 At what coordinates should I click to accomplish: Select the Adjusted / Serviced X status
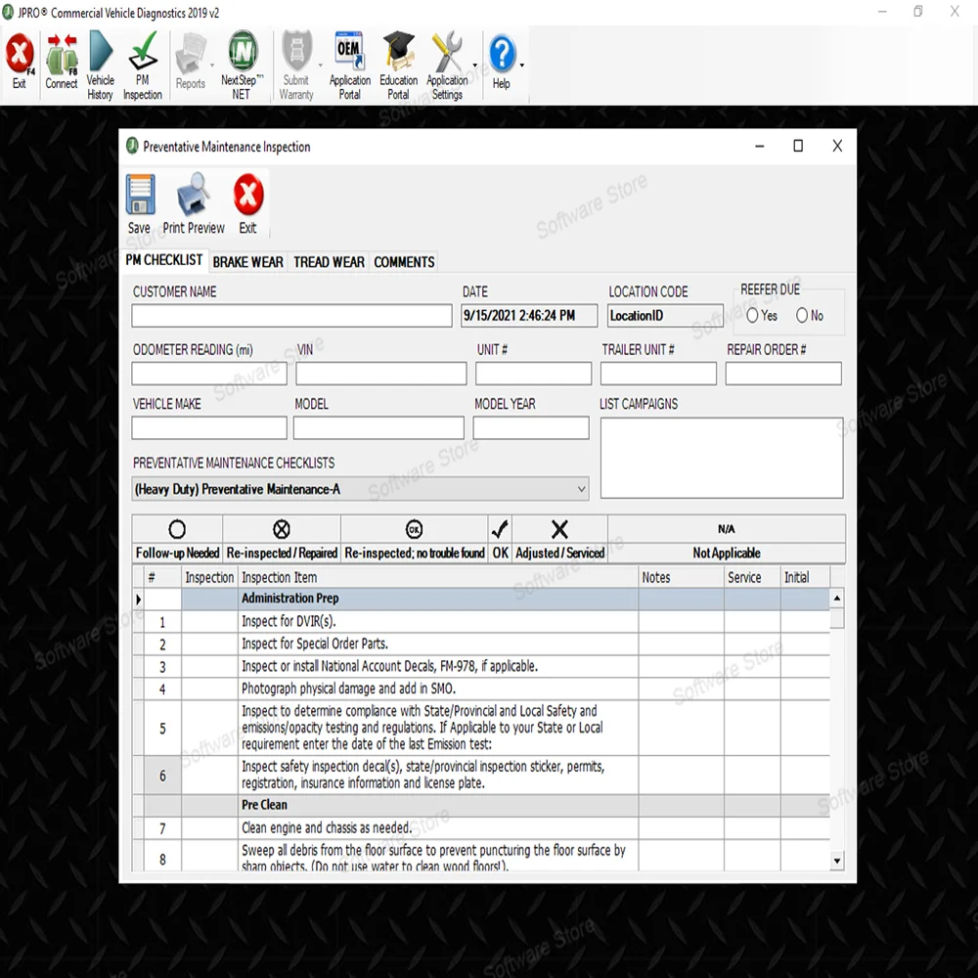point(559,529)
